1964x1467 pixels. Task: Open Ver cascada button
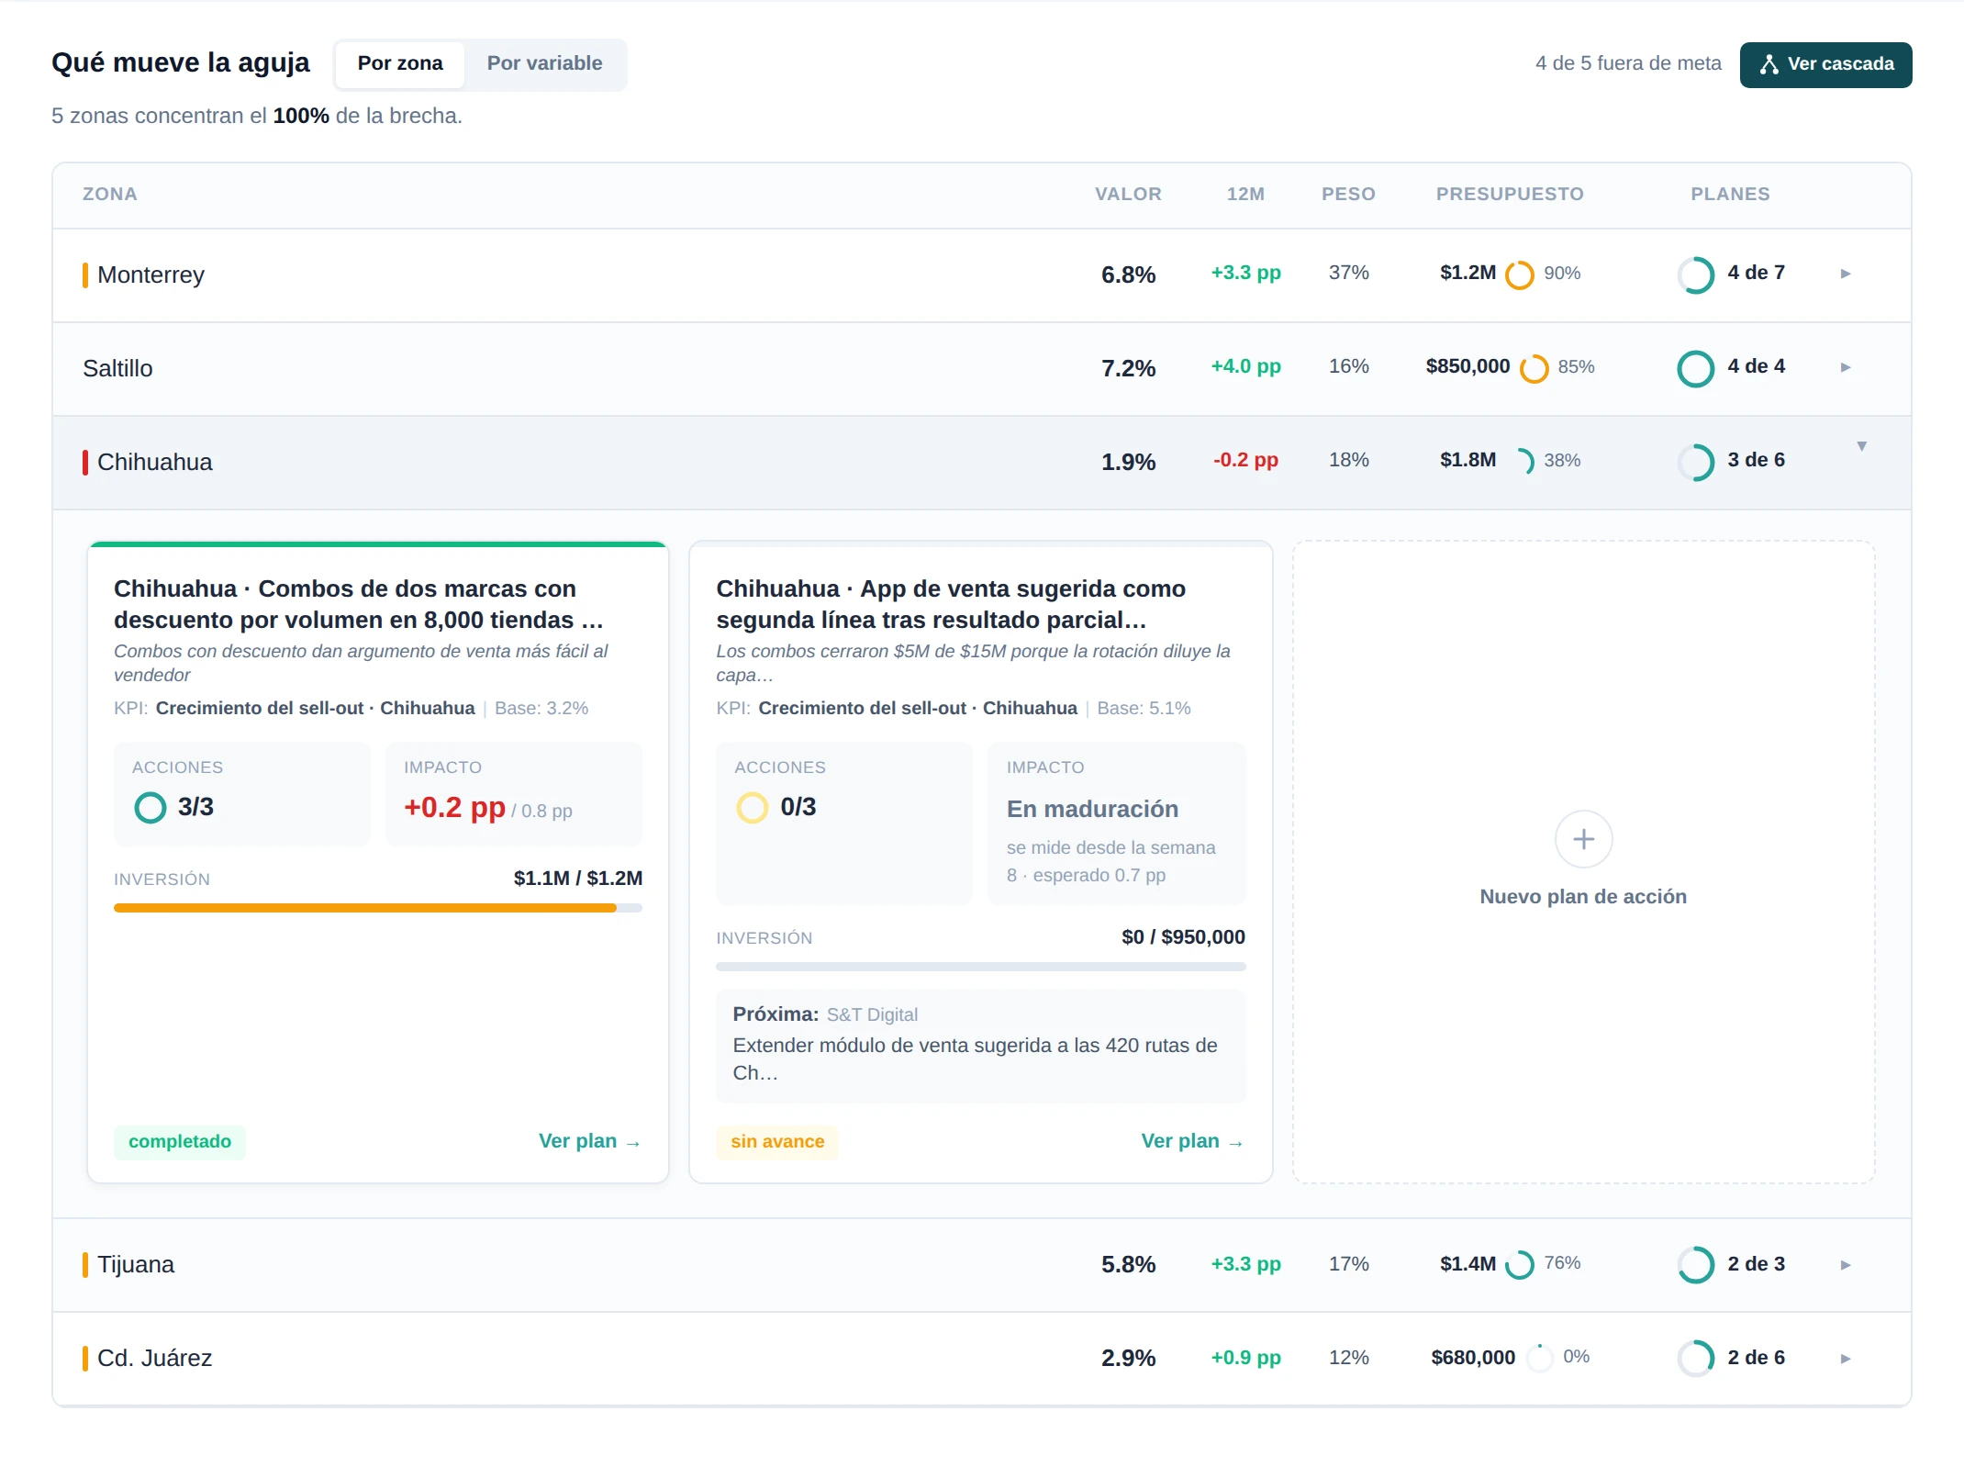click(1825, 64)
